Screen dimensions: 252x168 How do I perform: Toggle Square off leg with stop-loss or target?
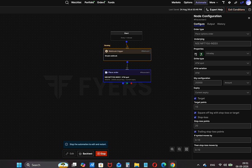click(195, 113)
